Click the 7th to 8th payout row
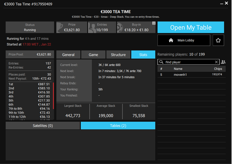This screenshot has height=164, width=232. (x=29, y=109)
